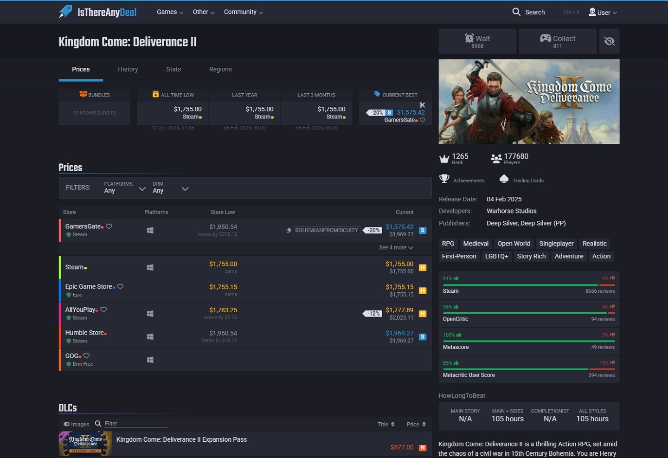668x458 pixels.
Task: Favorite GamersGate with heart in price table
Action: coord(109,226)
